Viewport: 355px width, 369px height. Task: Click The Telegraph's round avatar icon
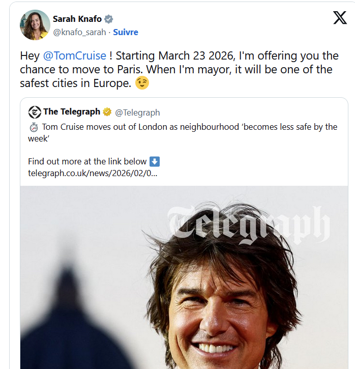[x=35, y=112]
